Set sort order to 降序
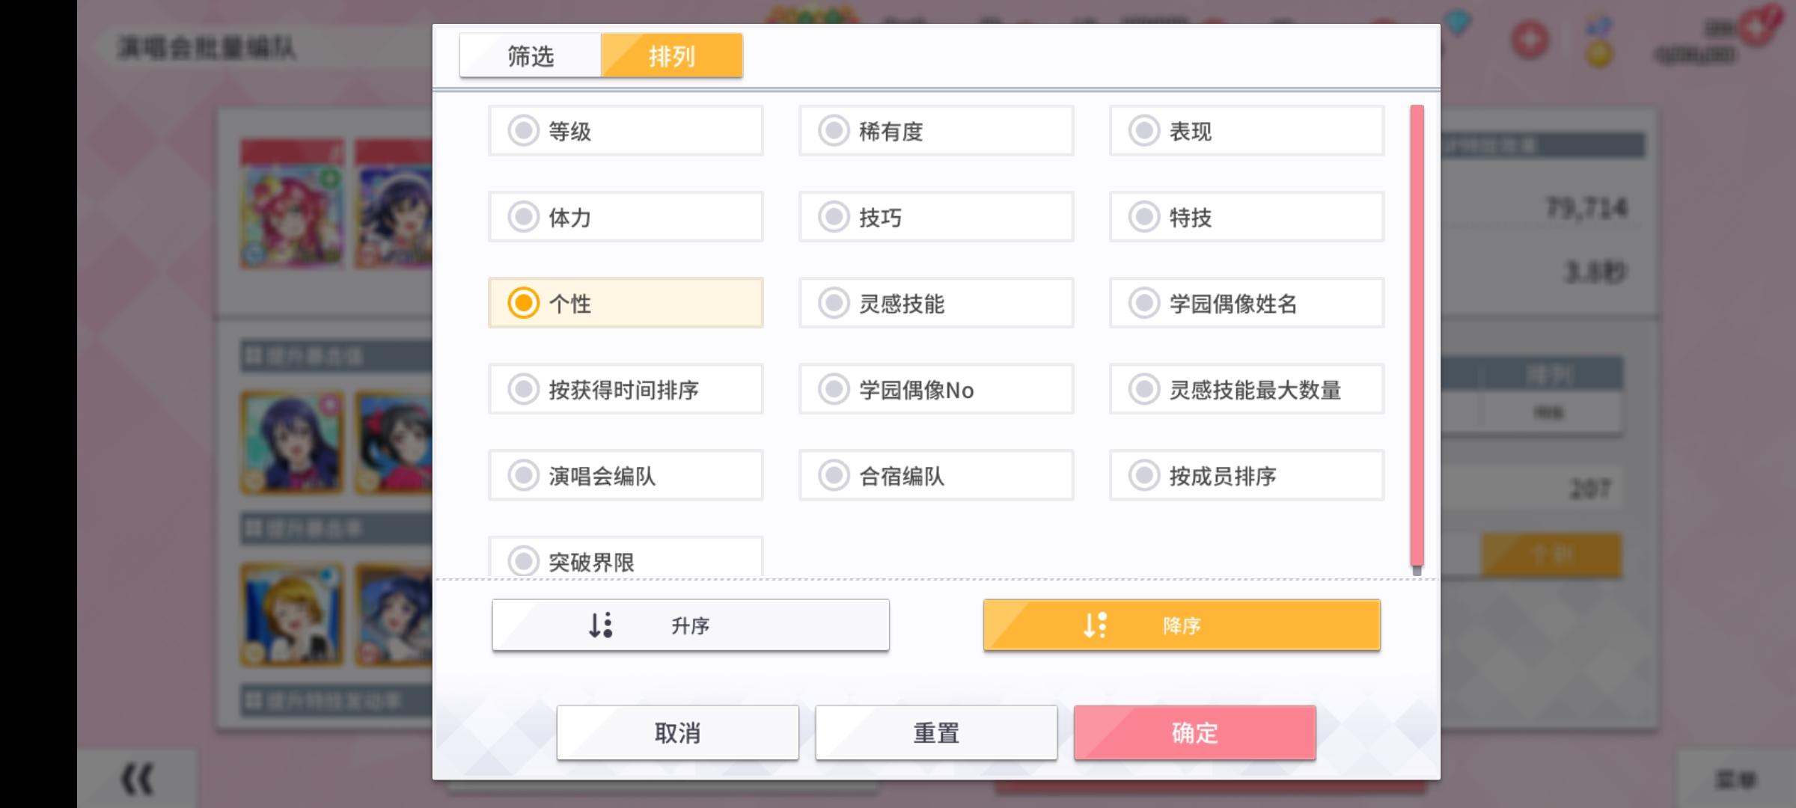Viewport: 1796px width, 808px height. 1182,625
